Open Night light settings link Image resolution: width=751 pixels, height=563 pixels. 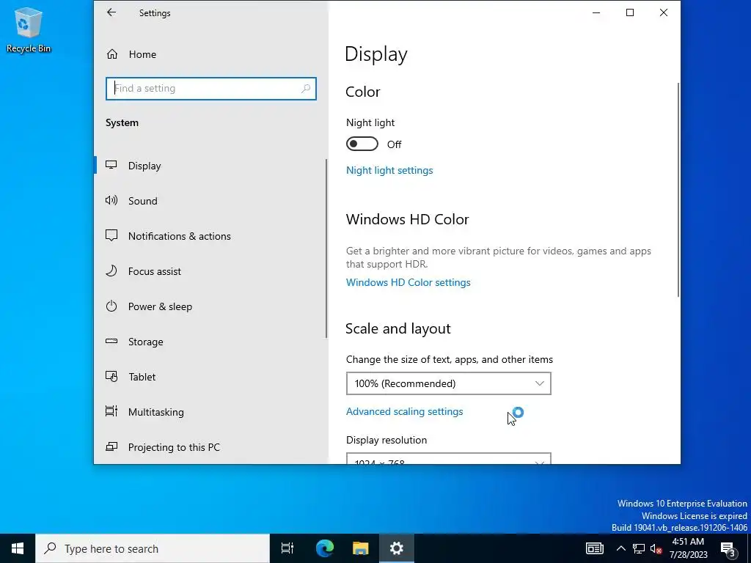(389, 170)
